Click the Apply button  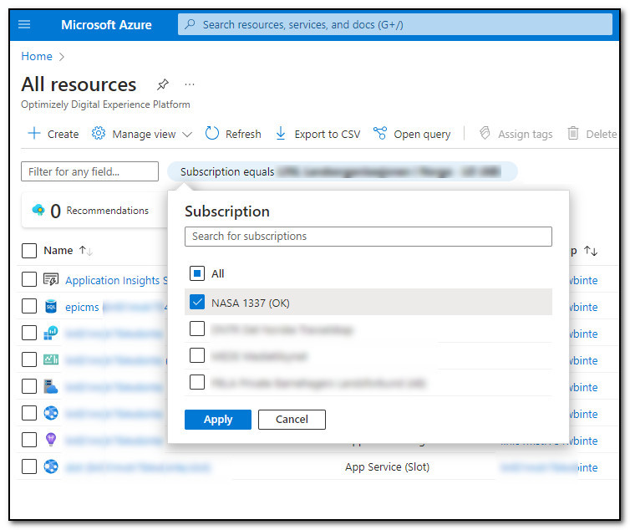click(x=218, y=420)
